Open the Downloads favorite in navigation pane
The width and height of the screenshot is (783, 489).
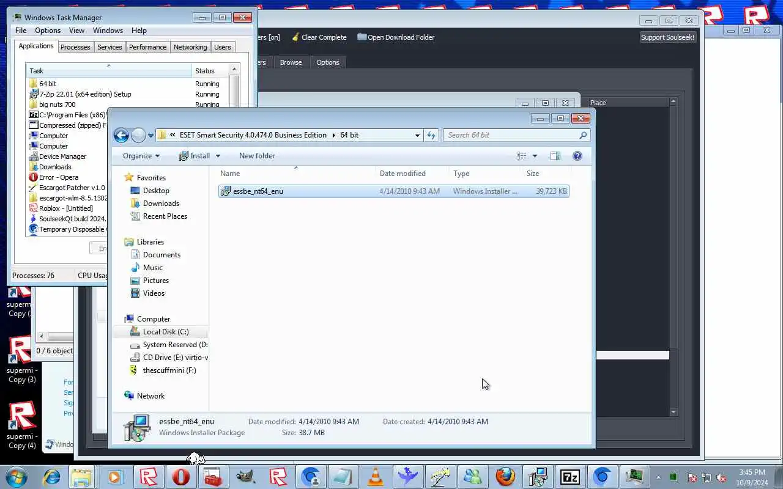coord(160,204)
